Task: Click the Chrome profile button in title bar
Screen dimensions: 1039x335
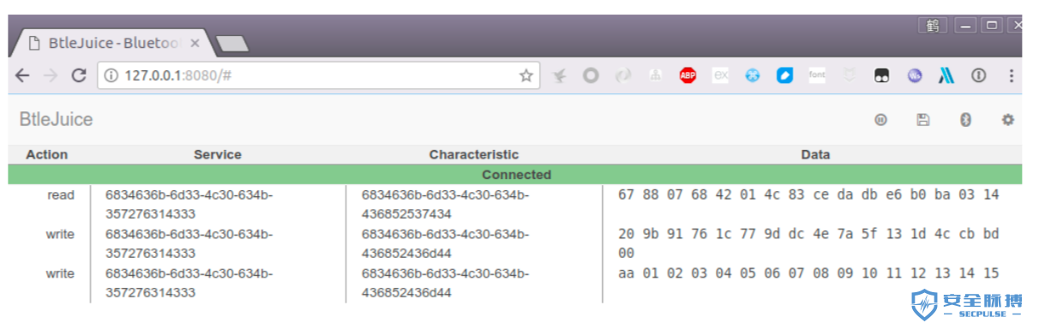Action: coord(933,25)
